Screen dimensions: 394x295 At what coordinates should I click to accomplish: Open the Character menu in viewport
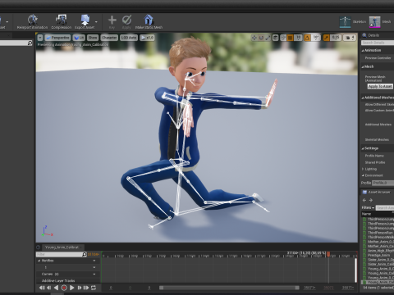pyautogui.click(x=109, y=38)
